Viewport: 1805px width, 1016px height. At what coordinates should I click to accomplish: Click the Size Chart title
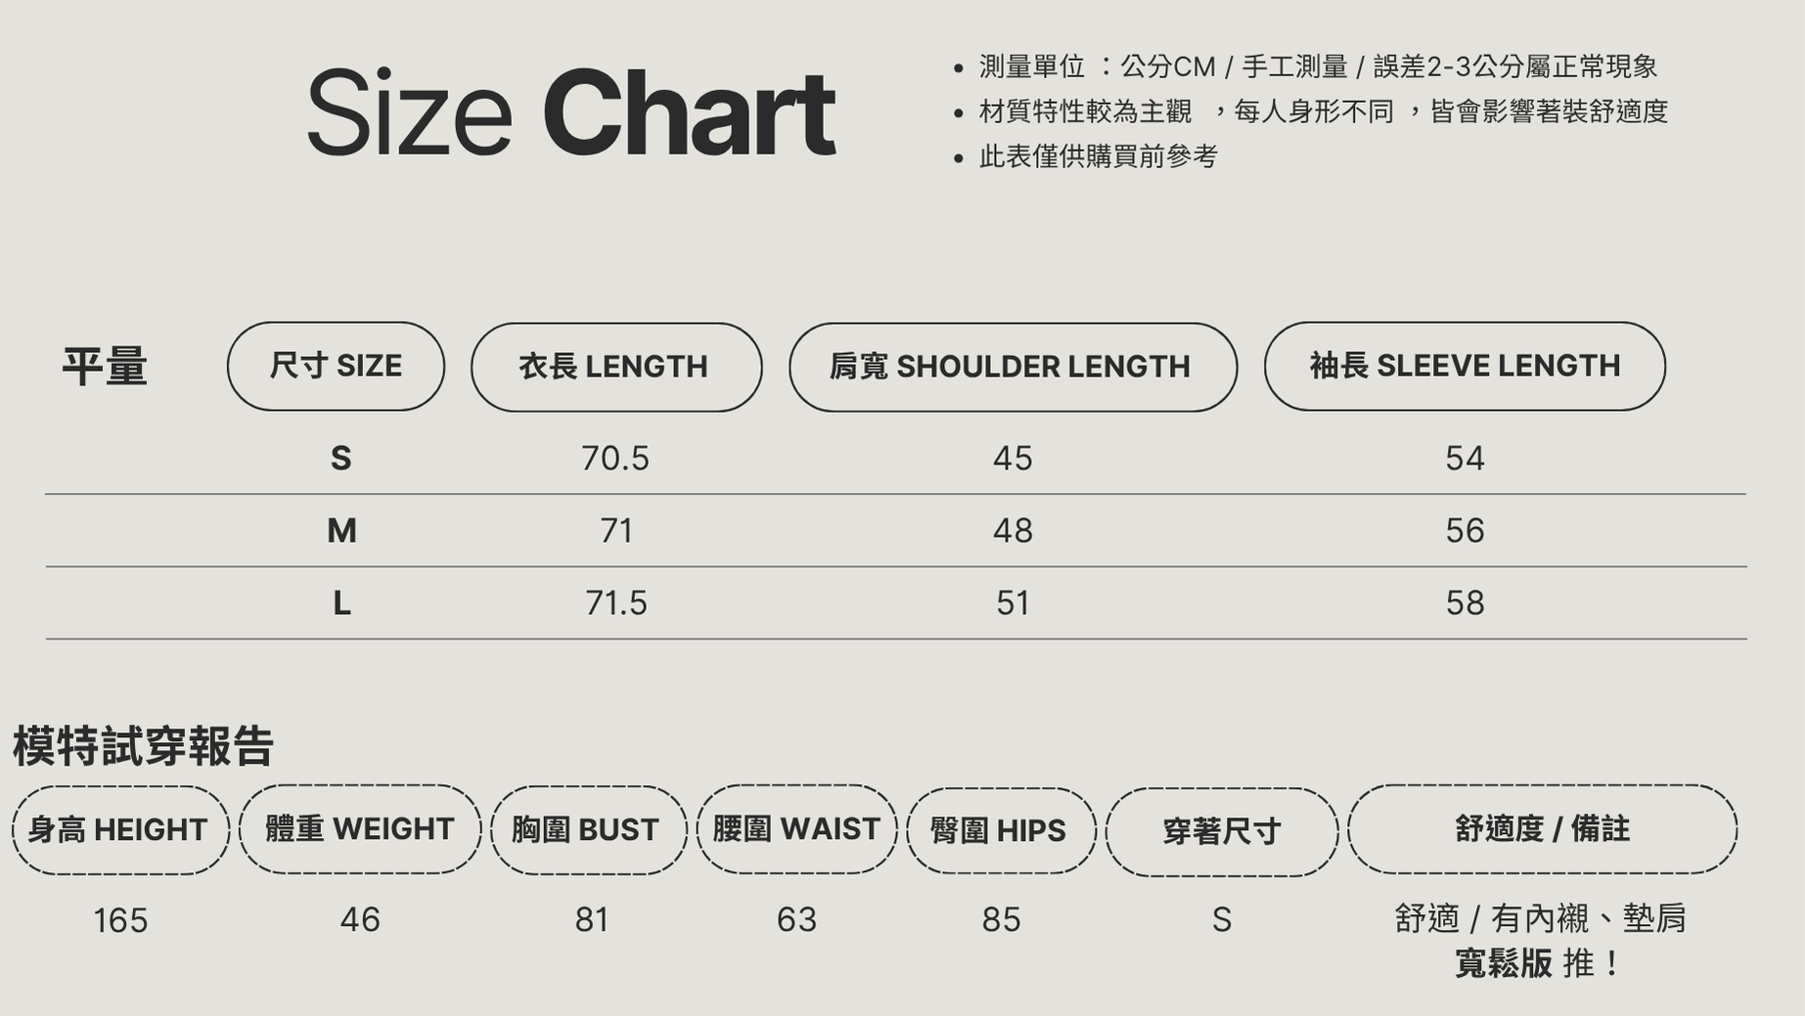click(570, 112)
